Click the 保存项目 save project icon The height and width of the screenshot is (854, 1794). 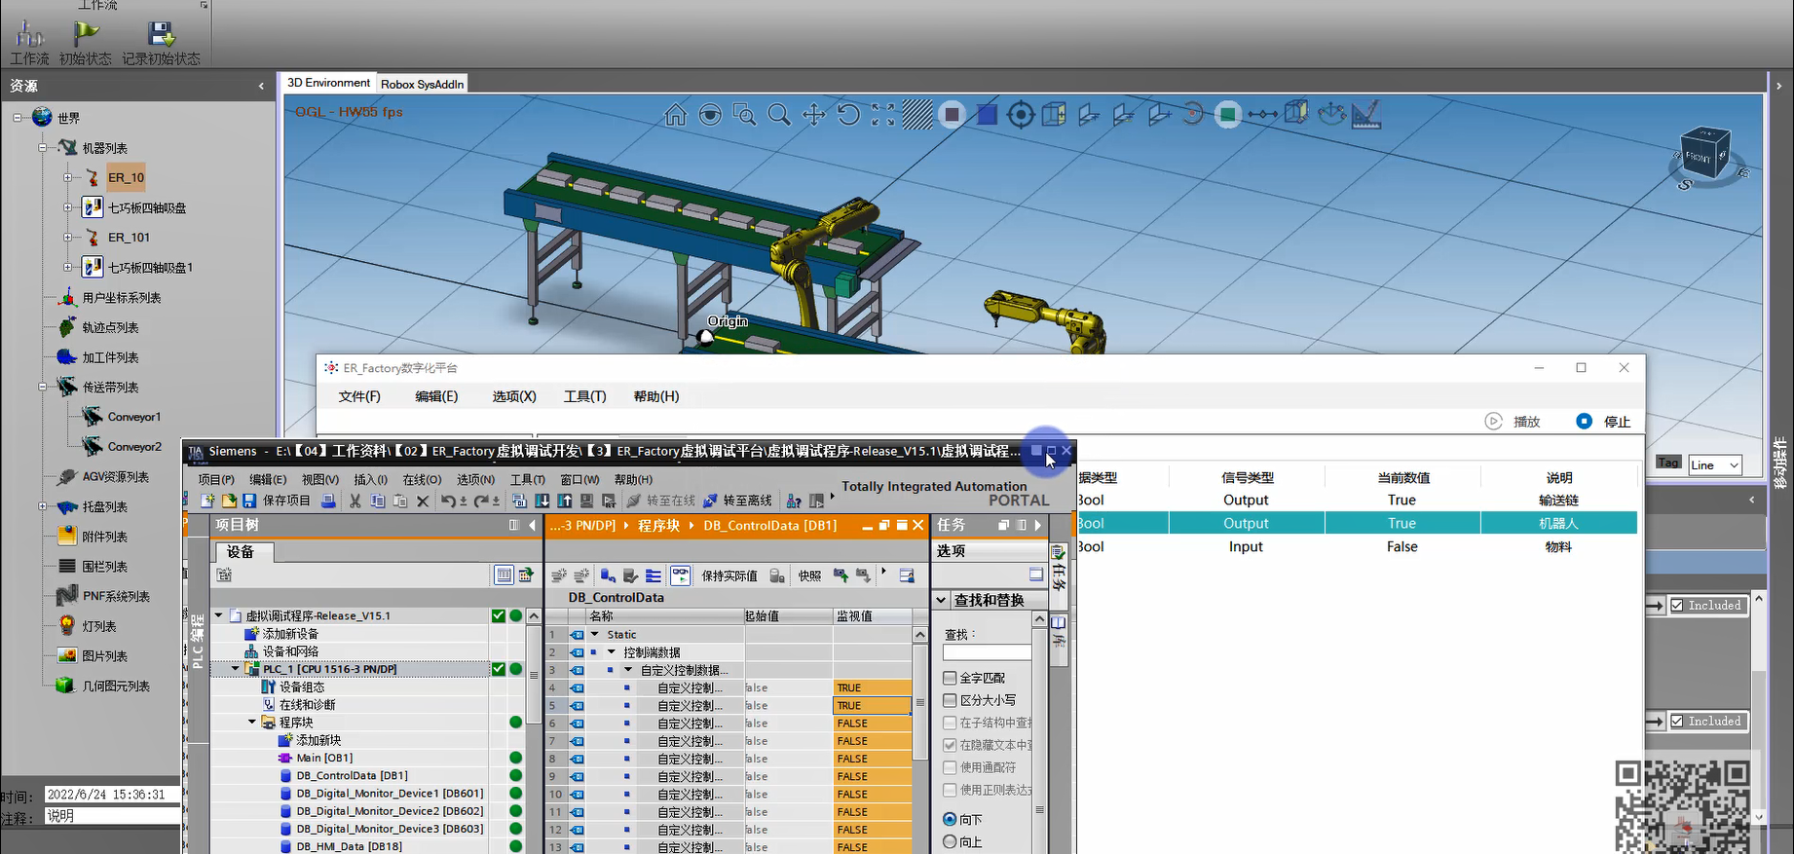[x=249, y=501]
